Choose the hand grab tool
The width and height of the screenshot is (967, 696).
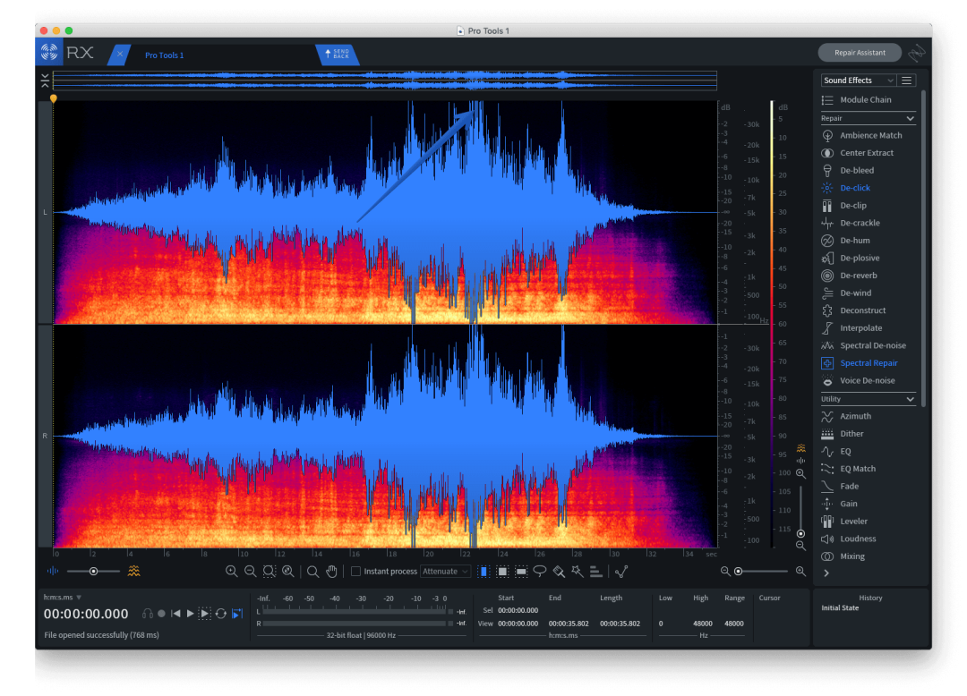point(331,571)
